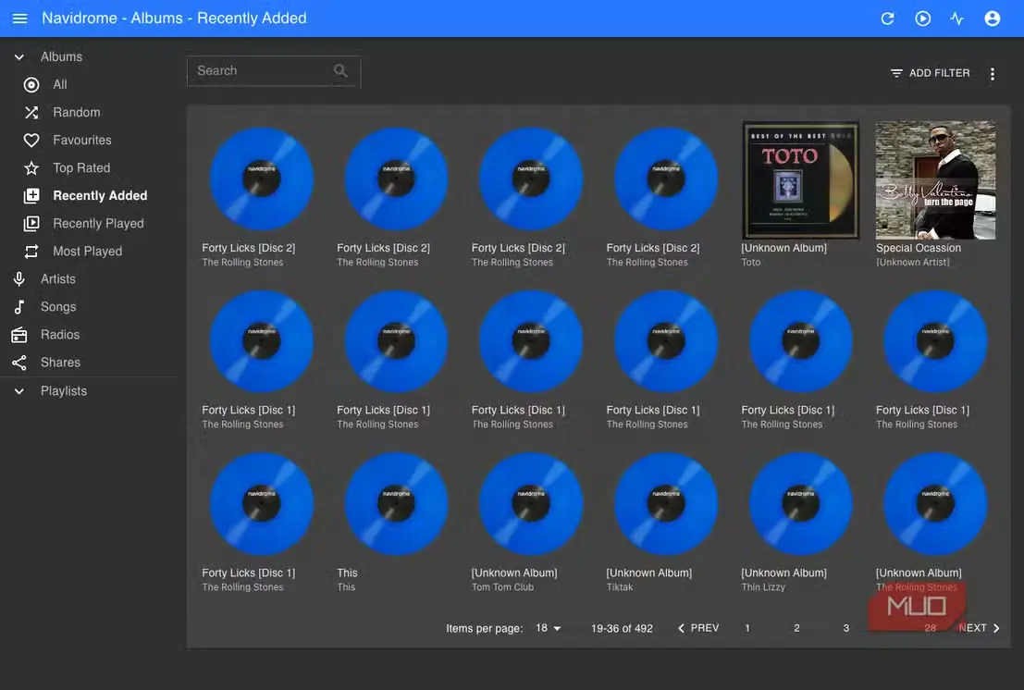Click the Songs music note icon
Screen dimensions: 1024x690
click(19, 307)
